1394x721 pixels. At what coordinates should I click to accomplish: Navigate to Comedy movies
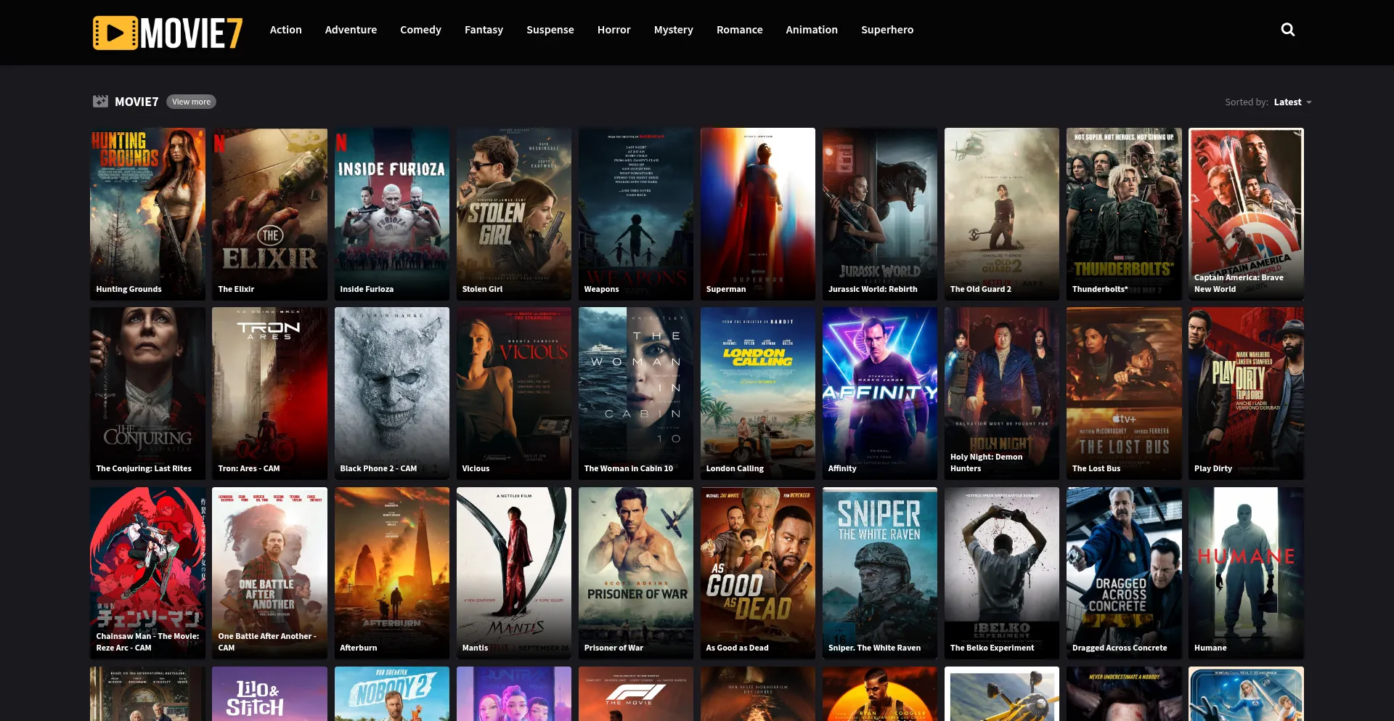tap(420, 30)
